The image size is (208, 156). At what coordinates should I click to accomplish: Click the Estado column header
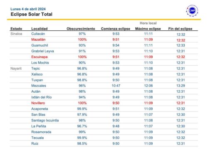pyautogui.click(x=16, y=29)
